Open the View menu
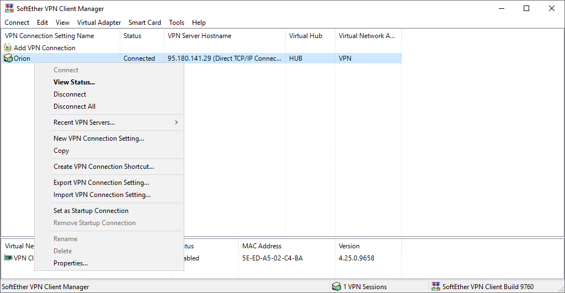565x293 pixels. (x=62, y=22)
